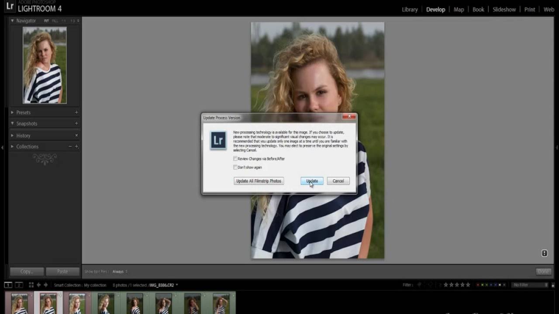This screenshot has height=314, width=559.
Task: Open Navigator zoom ratio dropdown arrows
Action: [x=78, y=21]
